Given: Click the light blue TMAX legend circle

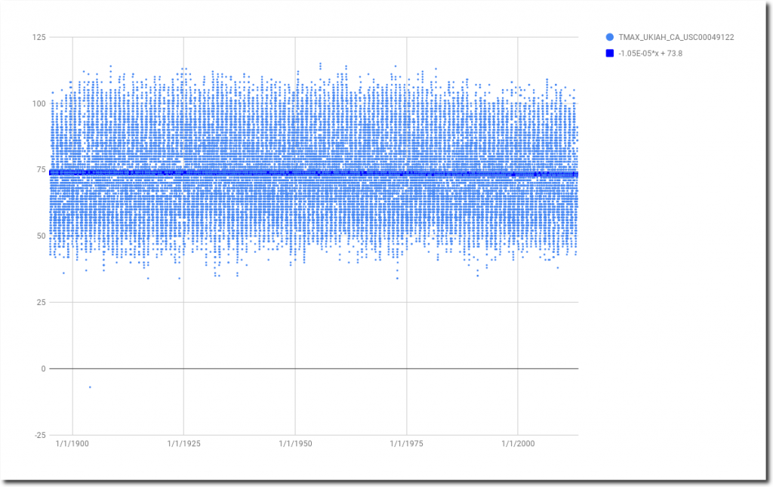Looking at the screenshot, I should [609, 37].
